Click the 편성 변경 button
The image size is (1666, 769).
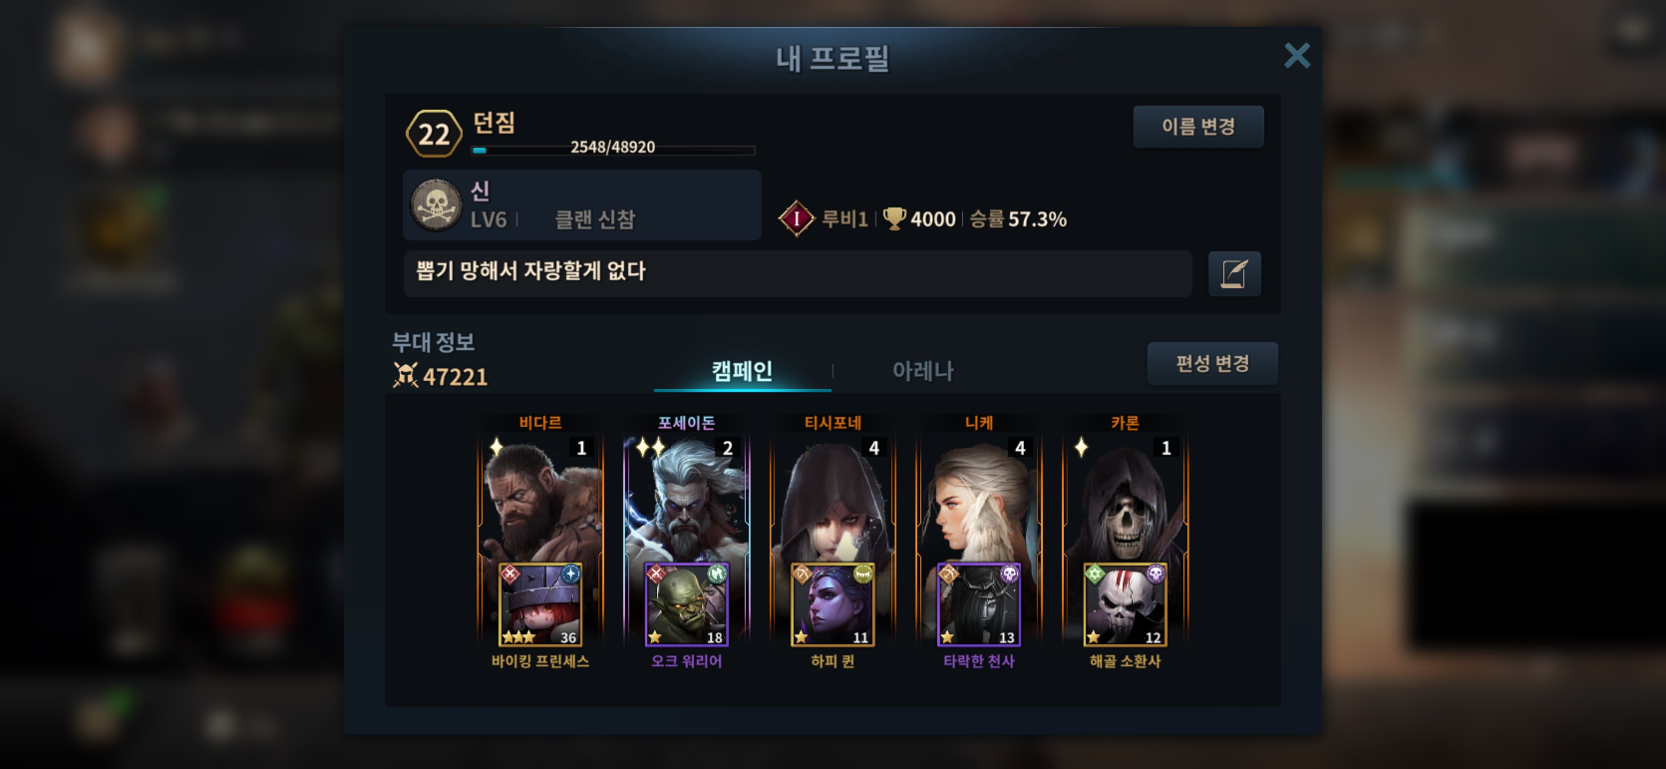click(1213, 364)
